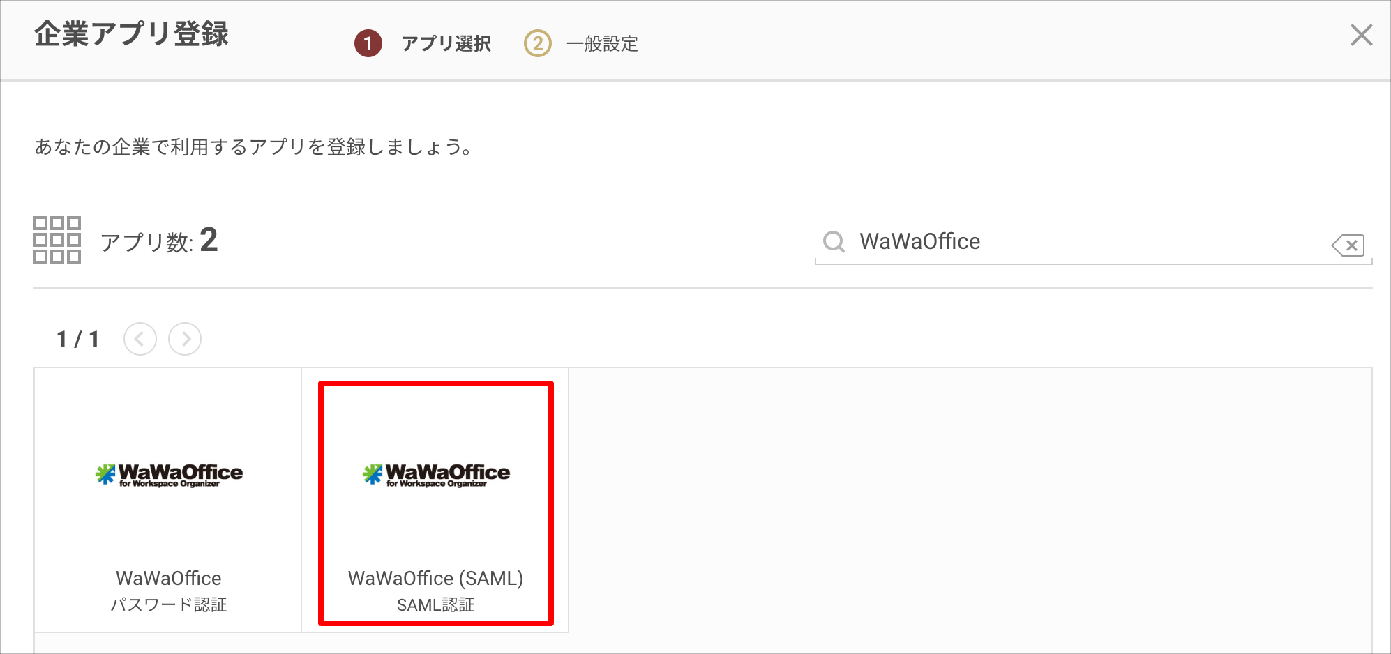Click the 1 / 1 page indicator
Image resolution: width=1391 pixels, height=654 pixels.
tap(77, 340)
